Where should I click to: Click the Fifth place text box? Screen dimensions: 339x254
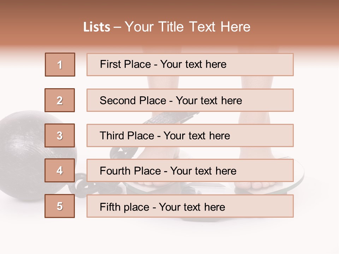click(190, 206)
